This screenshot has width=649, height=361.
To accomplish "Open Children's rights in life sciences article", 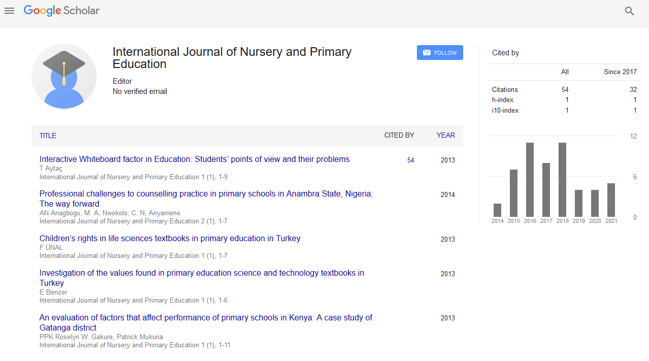I will 170,239.
